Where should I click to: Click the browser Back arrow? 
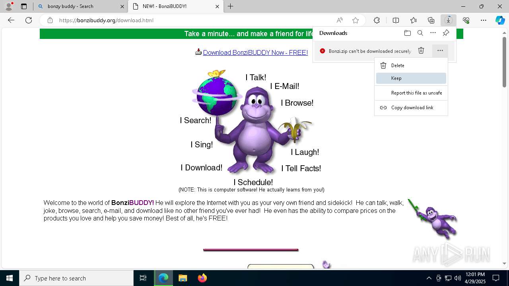[11, 20]
